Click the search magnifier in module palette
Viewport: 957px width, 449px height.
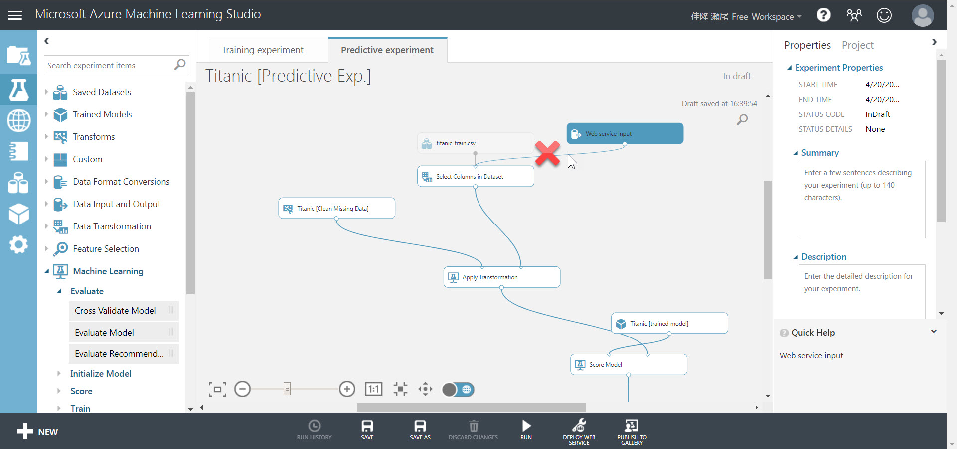tap(180, 65)
